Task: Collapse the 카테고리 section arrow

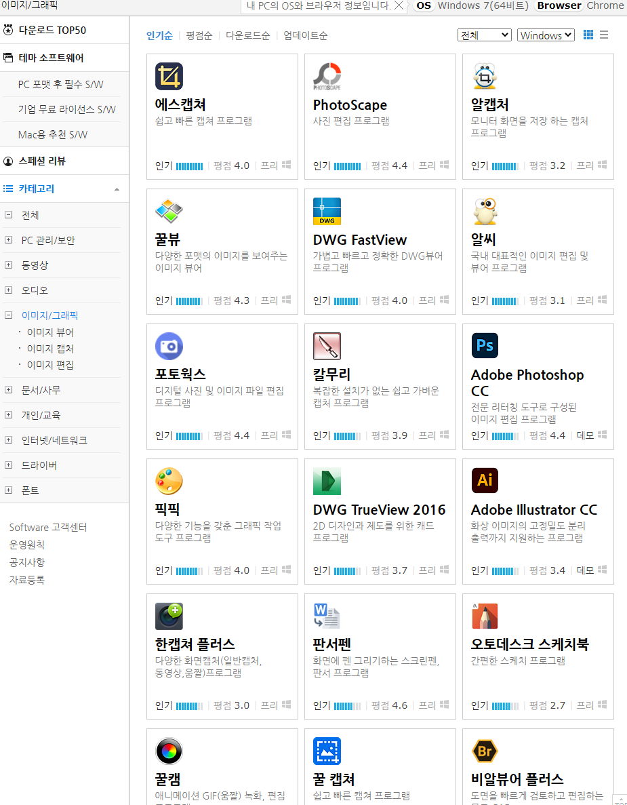Action: tap(117, 189)
